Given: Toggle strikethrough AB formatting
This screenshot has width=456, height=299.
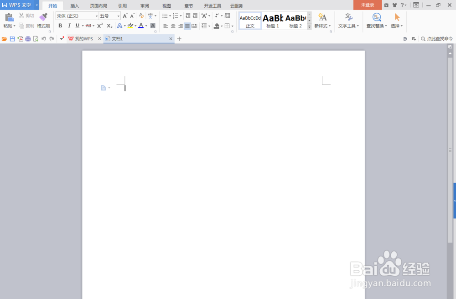Looking at the screenshot, I should coord(88,26).
